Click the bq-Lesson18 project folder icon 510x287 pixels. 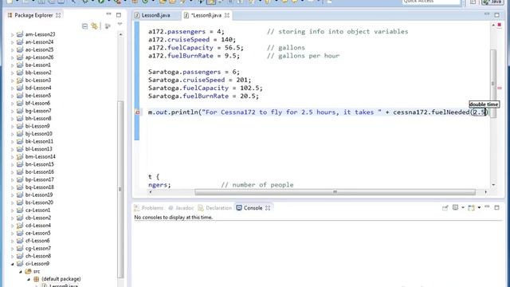20,187
